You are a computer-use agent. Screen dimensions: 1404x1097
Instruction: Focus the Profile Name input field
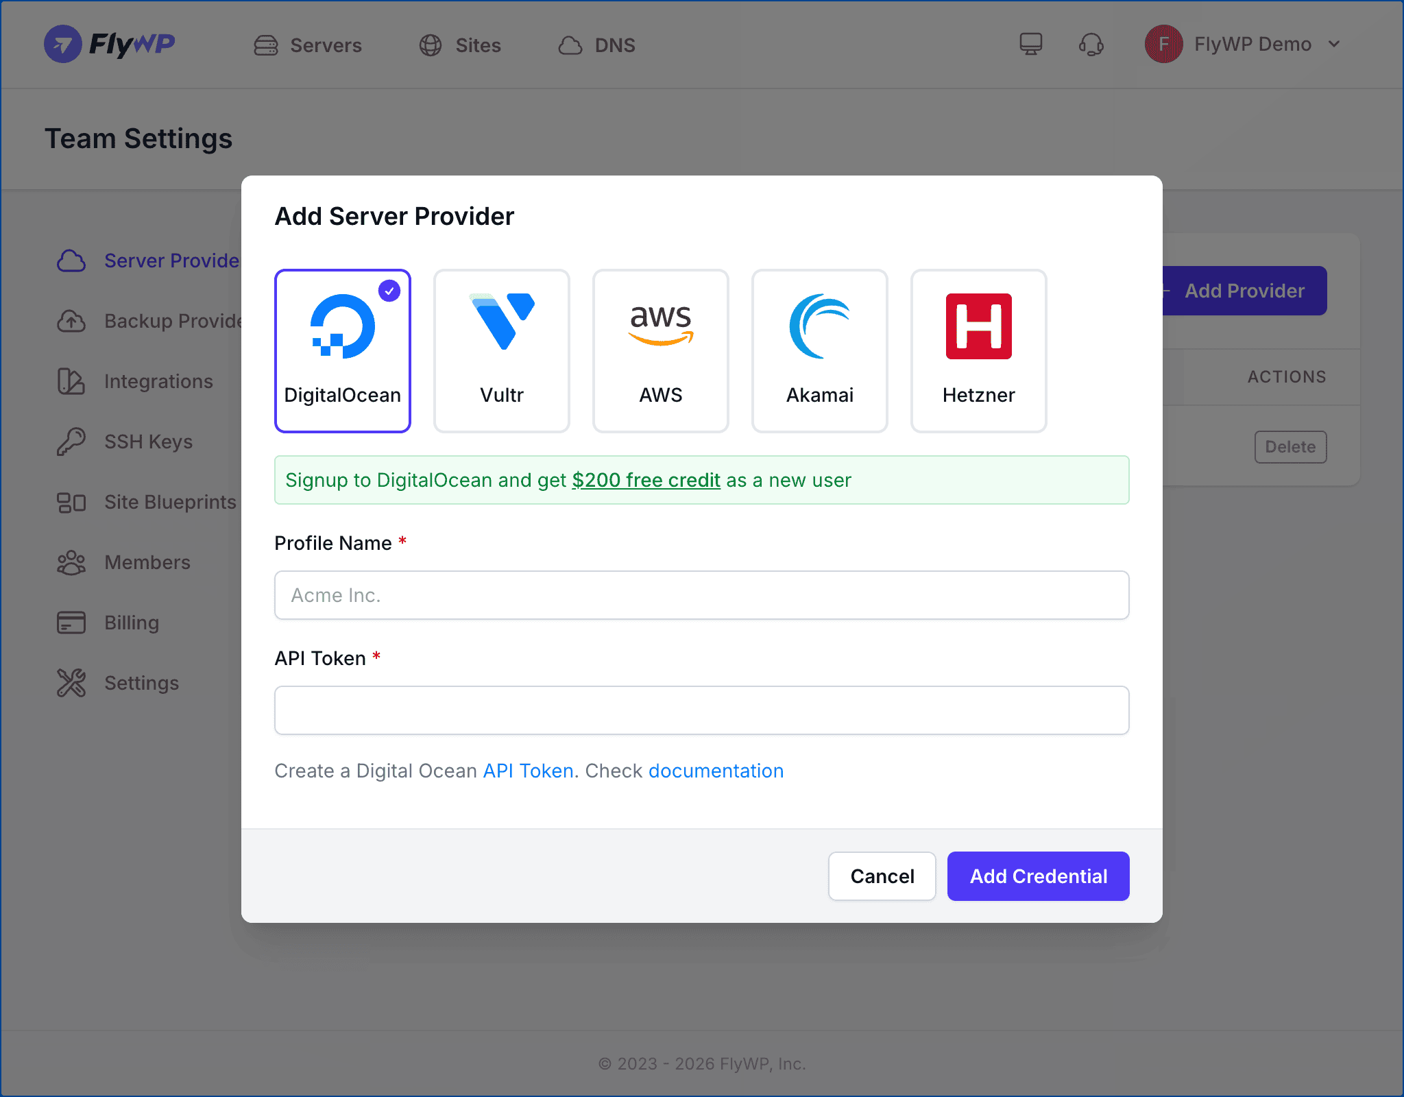click(x=702, y=595)
